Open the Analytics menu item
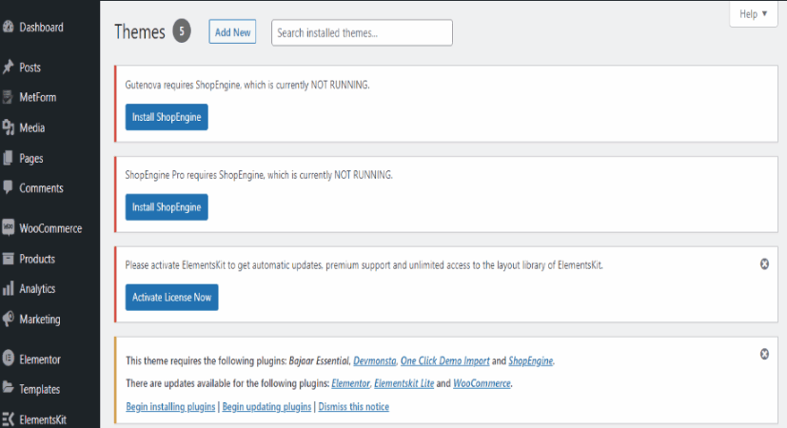787x428 pixels. coord(37,289)
